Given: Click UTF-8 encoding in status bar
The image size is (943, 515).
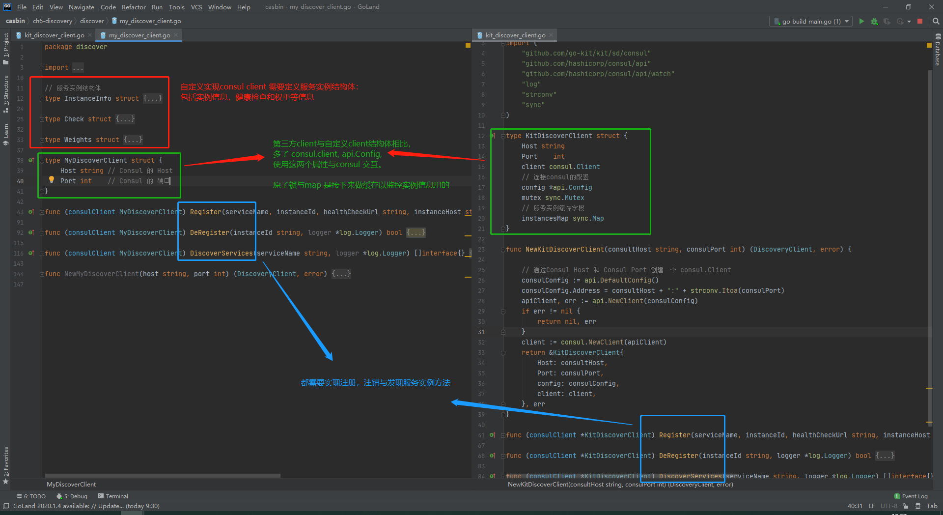Looking at the screenshot, I should tap(889, 506).
